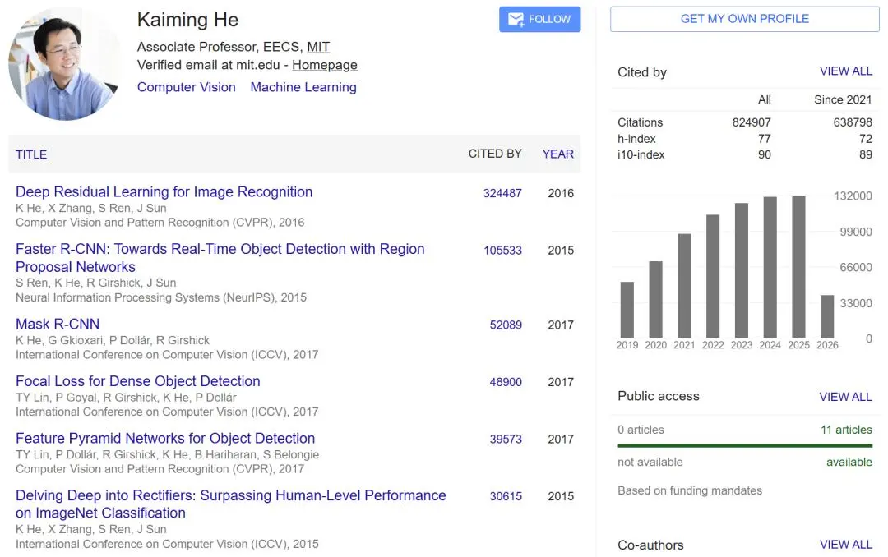Click the 2025 citation chart bar
Viewport: 888px width, 557px height.
point(798,267)
